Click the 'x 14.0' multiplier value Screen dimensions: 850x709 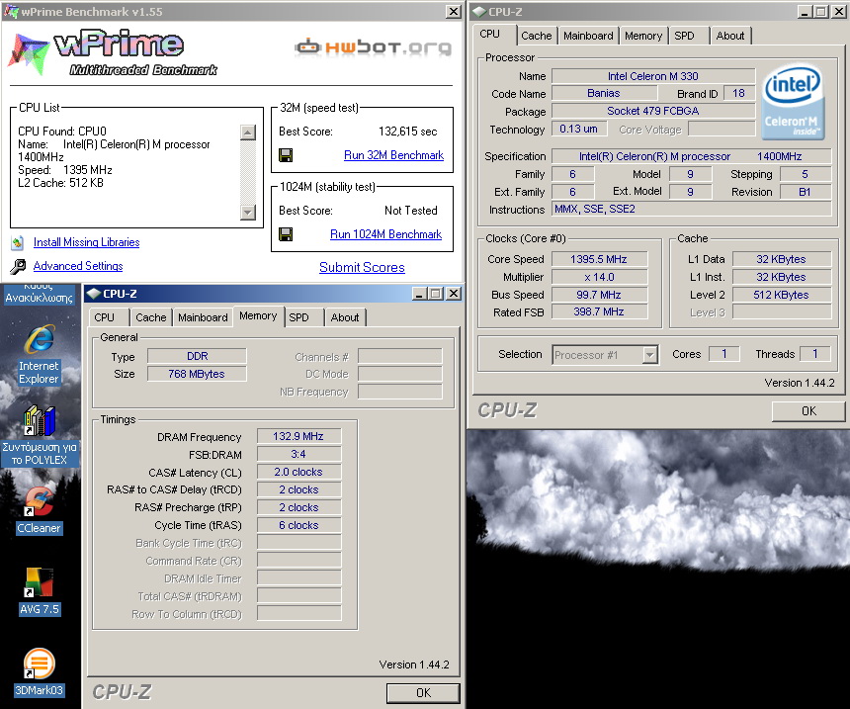[599, 277]
